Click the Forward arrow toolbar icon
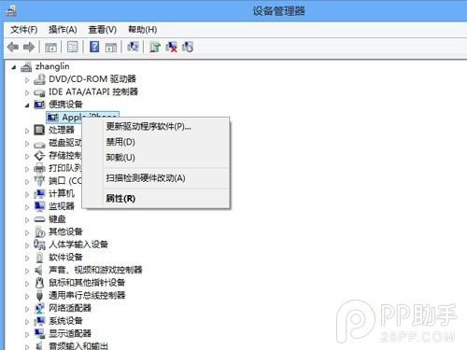Viewport: 467px width, 350px height. click(x=29, y=48)
